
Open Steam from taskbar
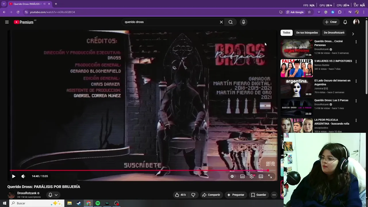tap(79, 203)
